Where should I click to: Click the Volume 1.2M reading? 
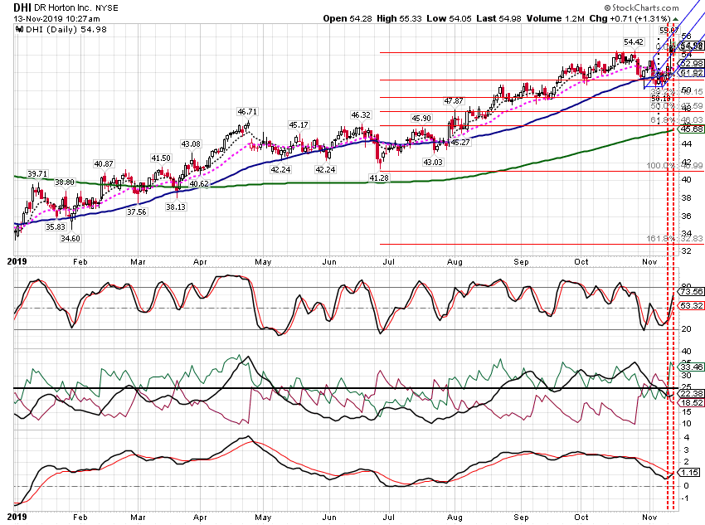tap(555, 18)
